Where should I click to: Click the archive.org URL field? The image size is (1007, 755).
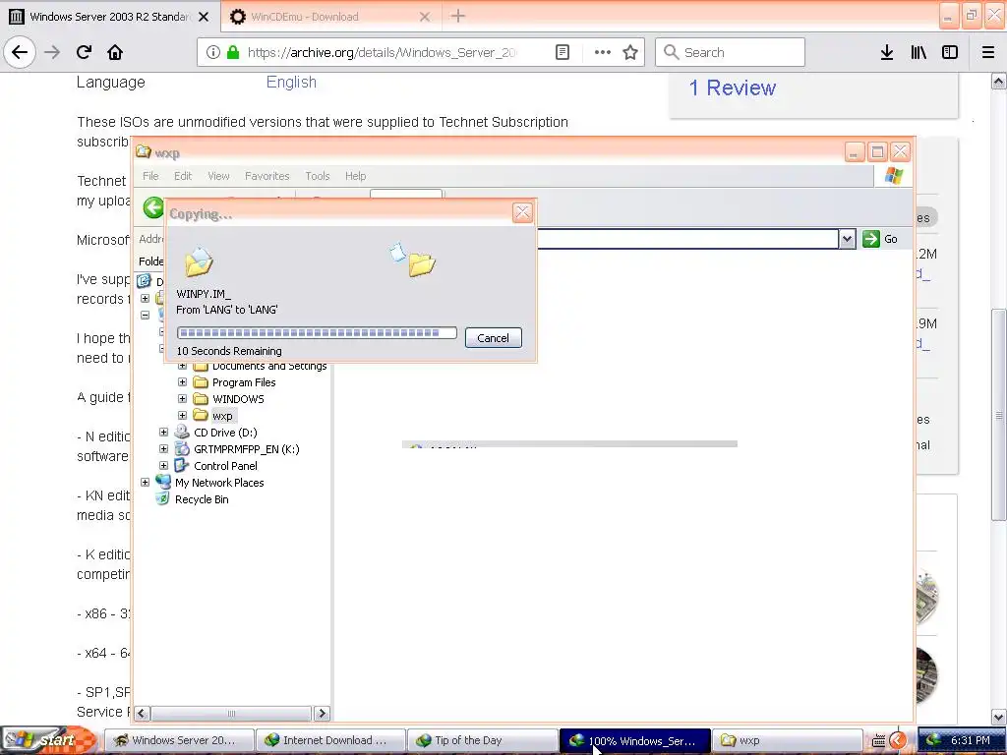382,52
